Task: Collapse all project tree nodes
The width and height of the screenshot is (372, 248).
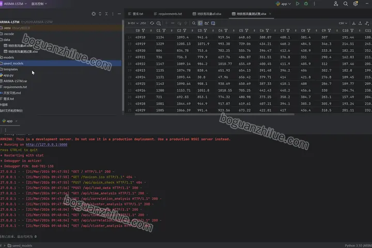Action: click(106, 14)
